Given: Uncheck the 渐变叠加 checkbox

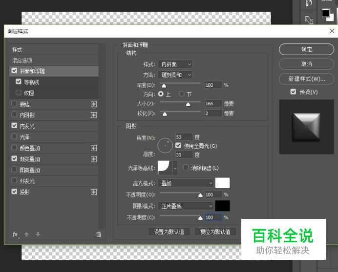Looking at the screenshot, I should pyautogui.click(x=14, y=158).
